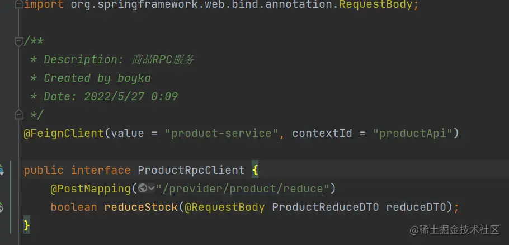Click the globe icon inside PostMapping annotation
The width and height of the screenshot is (509, 245).
pos(142,189)
